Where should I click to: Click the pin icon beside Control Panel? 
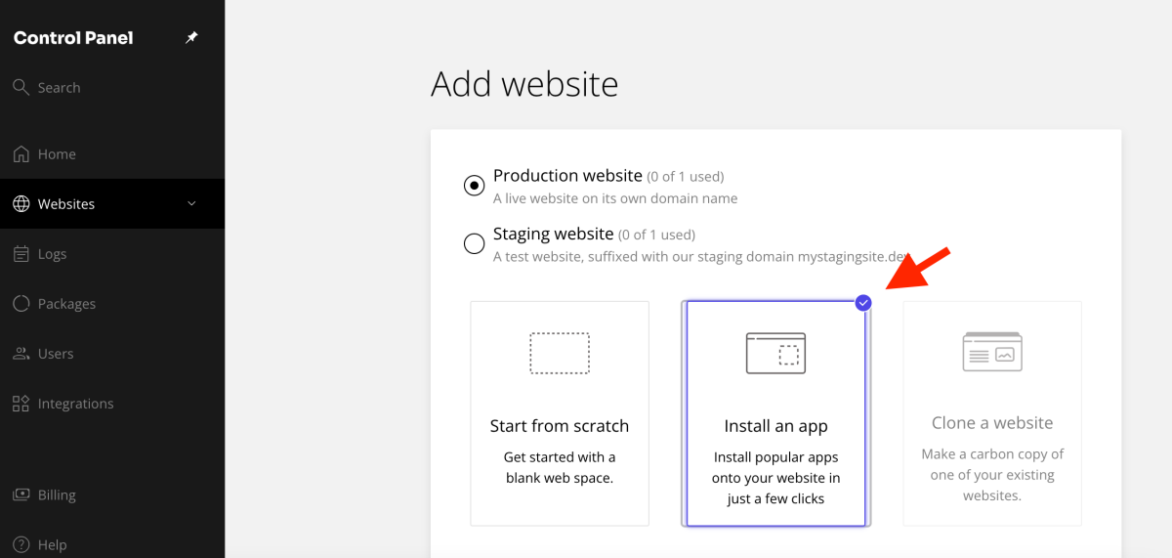pyautogui.click(x=191, y=38)
